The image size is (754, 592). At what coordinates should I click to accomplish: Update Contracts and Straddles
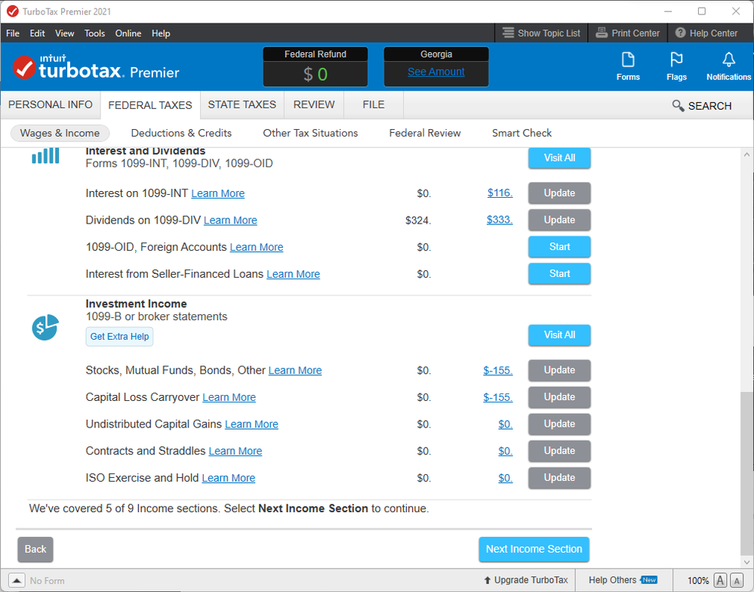tap(559, 451)
